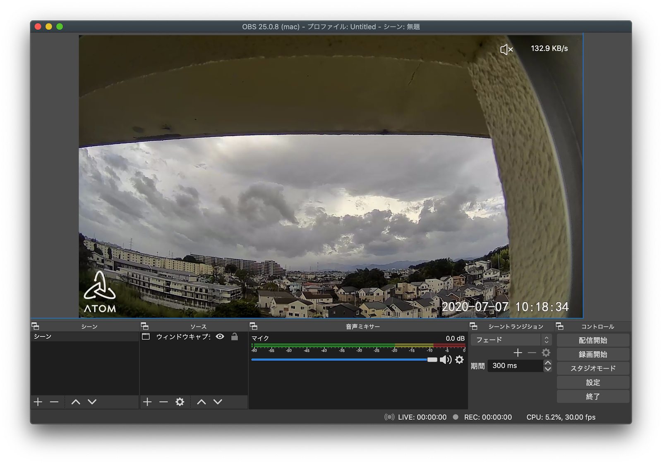
Task: Close the OBS window with red button
Action: (38, 26)
